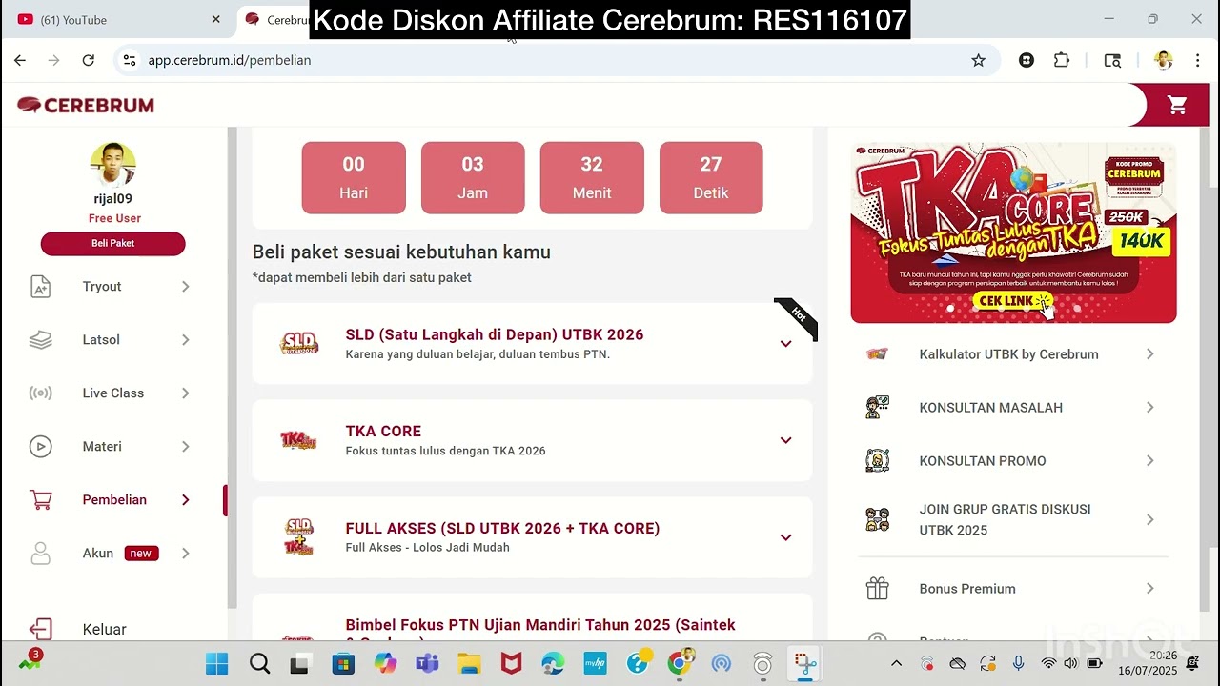Click the Akun 'new' badge
This screenshot has height=686, width=1220.
(140, 554)
